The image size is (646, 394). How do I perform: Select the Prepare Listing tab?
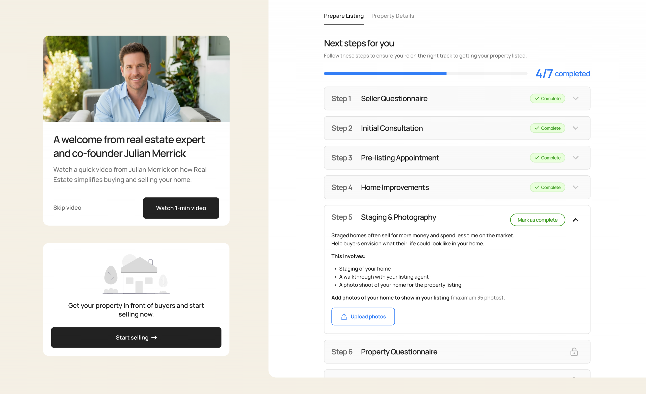343,16
